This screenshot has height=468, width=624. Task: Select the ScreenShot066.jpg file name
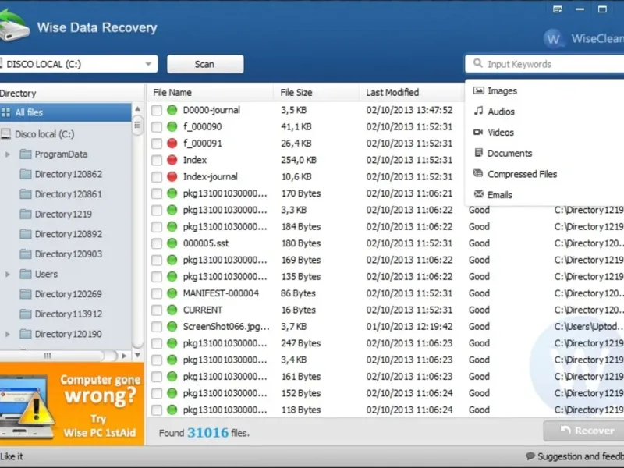[x=226, y=327]
